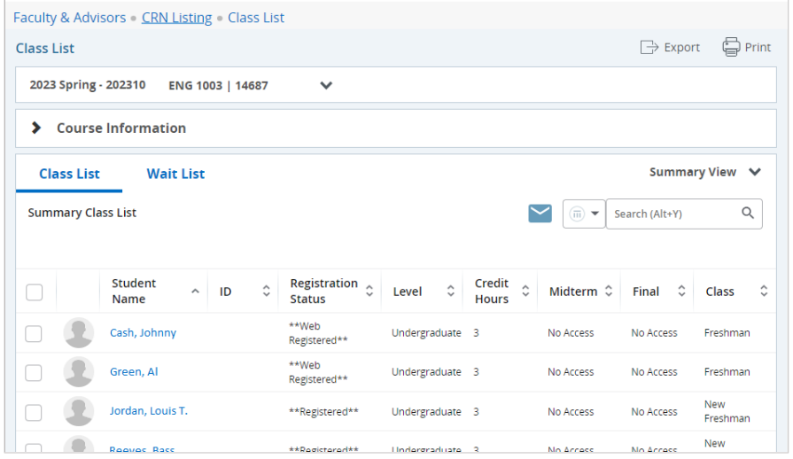Sort by Registration Status column arrows
Screen dimensions: 793x459
pos(369,292)
